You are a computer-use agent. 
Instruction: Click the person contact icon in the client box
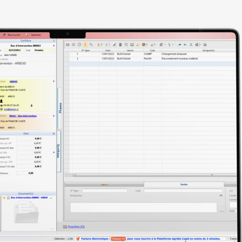point(1,101)
